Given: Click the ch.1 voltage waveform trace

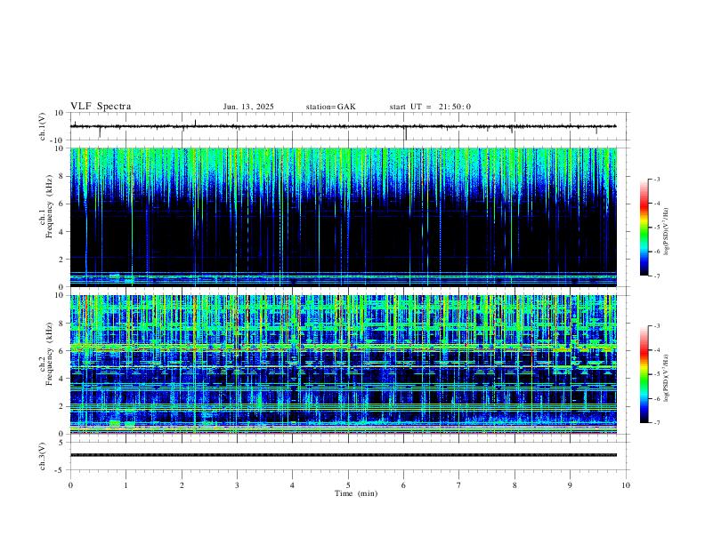Looking at the screenshot, I should pyautogui.click(x=344, y=126).
